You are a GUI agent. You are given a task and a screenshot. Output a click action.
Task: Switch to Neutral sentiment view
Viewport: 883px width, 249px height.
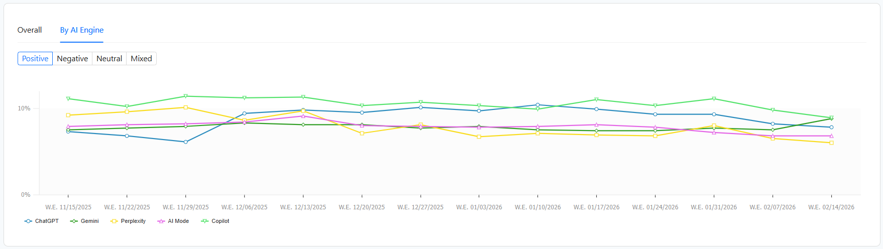pos(109,59)
